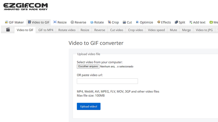The height and width of the screenshot is (122, 218).
Task: Click the Split tool icon
Action: tap(176, 22)
